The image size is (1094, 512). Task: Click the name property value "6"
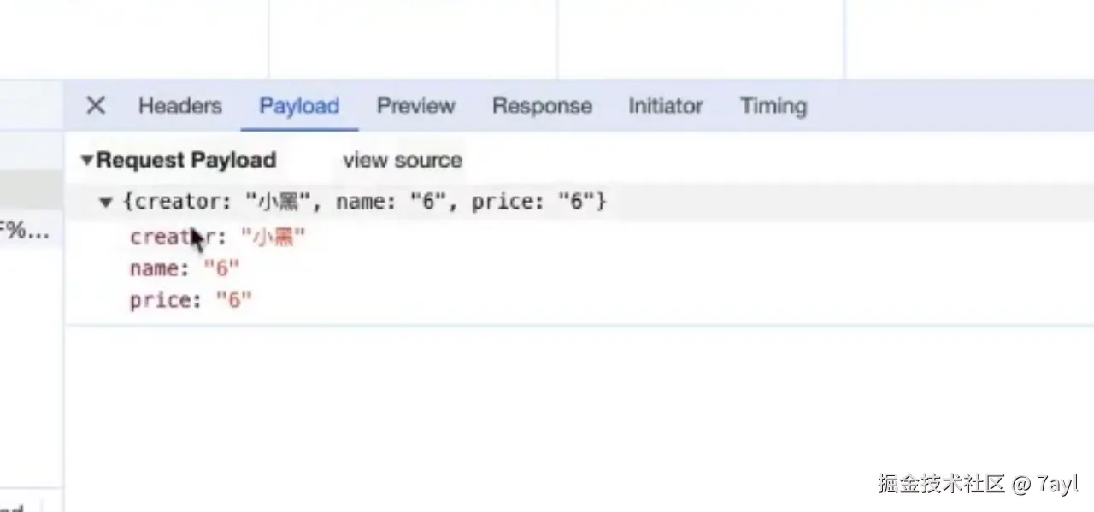click(221, 268)
